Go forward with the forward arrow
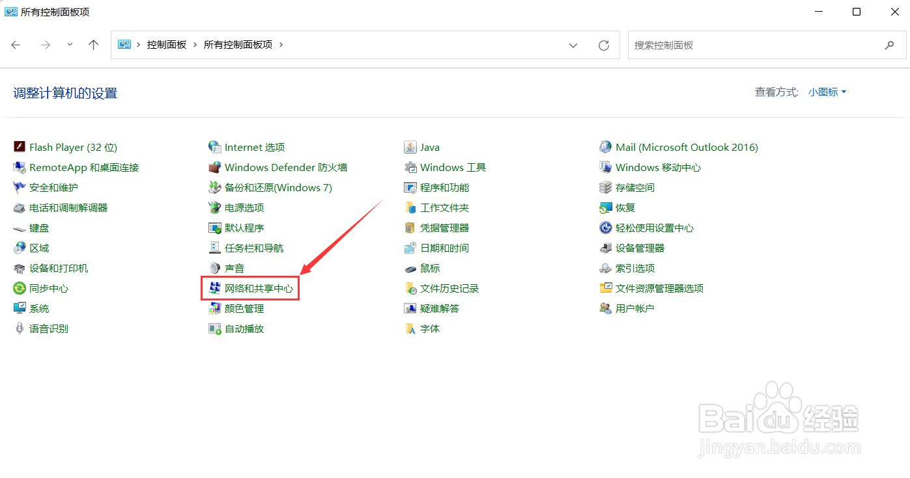The width and height of the screenshot is (910, 478). (45, 45)
